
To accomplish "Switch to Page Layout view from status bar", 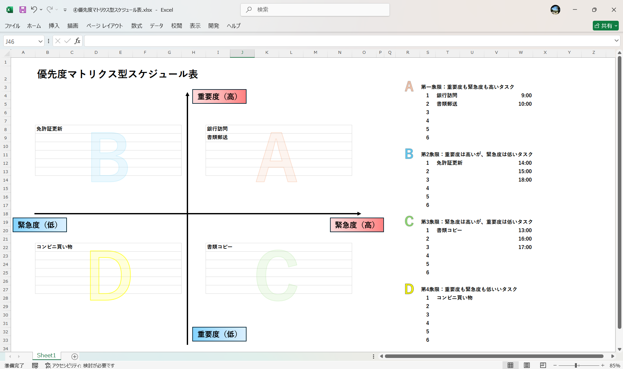I will click(527, 365).
